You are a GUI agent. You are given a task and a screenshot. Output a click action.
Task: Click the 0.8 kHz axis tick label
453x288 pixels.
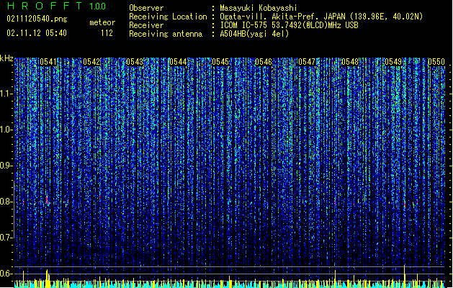(6, 202)
